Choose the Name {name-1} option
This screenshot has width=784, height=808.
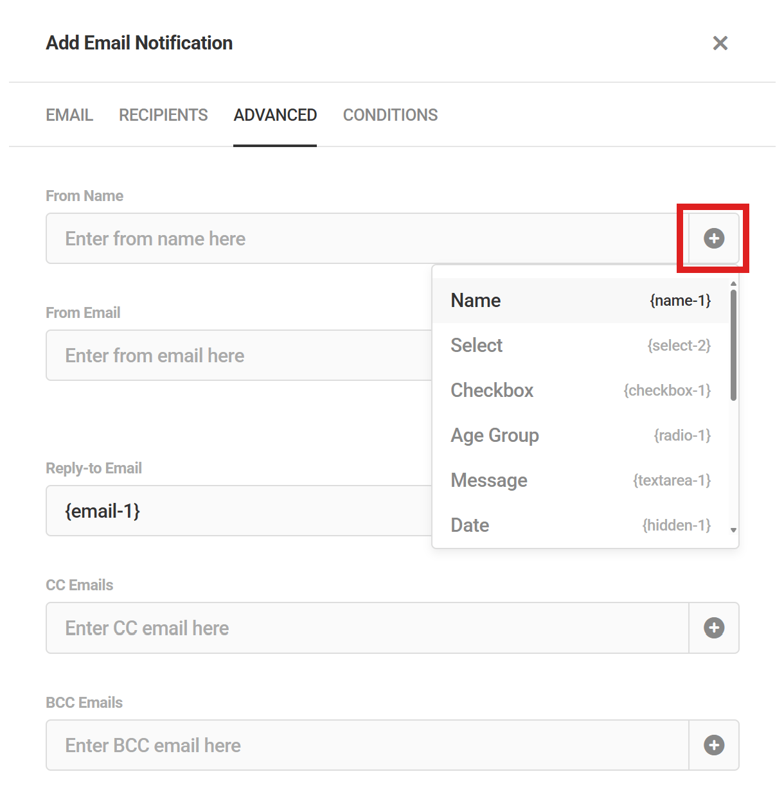(x=581, y=301)
